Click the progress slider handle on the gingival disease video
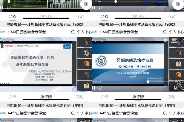The image size is (184, 122). click(x=148, y=81)
